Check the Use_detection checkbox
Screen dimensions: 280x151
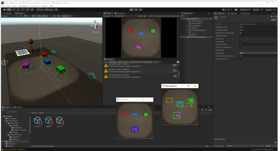tap(240, 59)
